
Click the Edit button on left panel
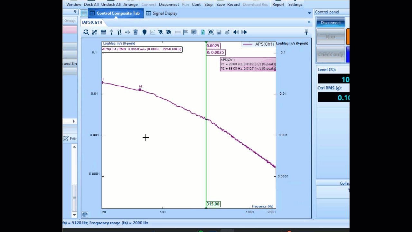click(x=70, y=139)
